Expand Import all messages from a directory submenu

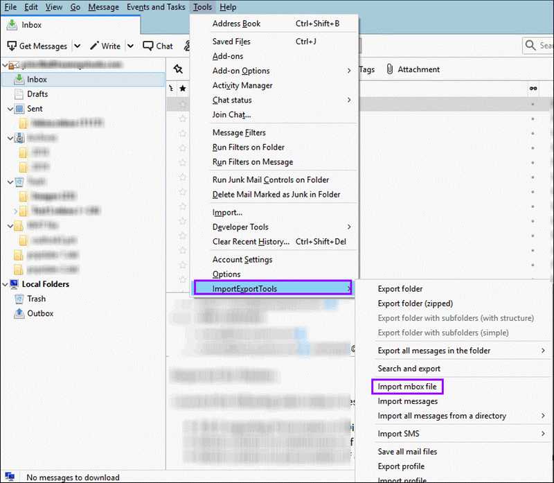click(x=543, y=416)
